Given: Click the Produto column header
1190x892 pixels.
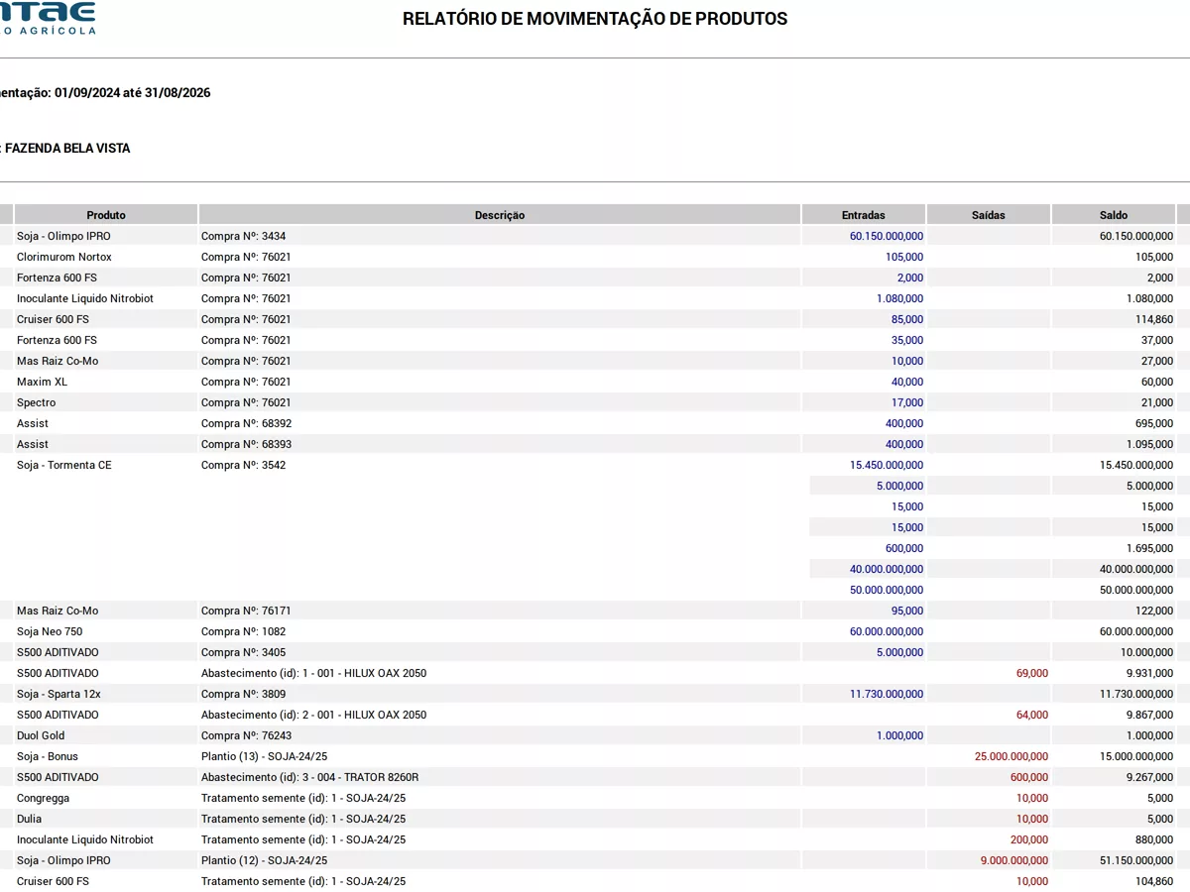Looking at the screenshot, I should (x=106, y=215).
